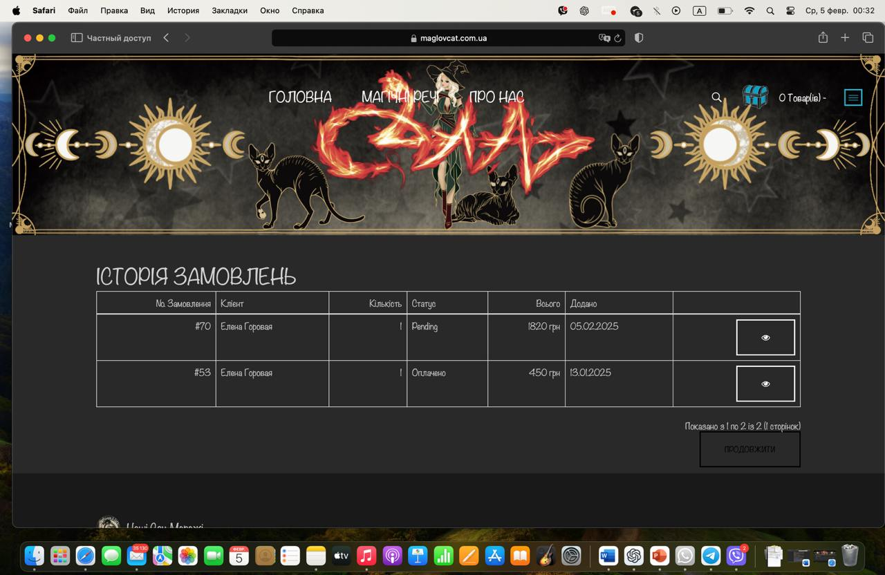Open macOS Control Center in the menu bar
The height and width of the screenshot is (575, 885).
coord(790,11)
